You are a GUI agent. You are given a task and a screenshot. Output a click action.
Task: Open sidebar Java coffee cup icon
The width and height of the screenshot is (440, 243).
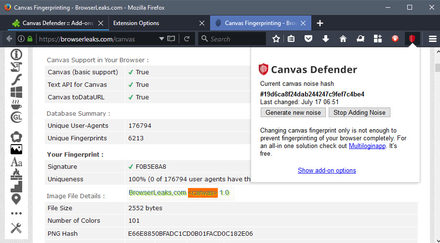(x=16, y=105)
